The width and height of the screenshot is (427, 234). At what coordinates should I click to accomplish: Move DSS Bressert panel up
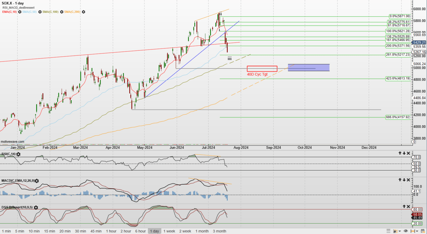coord(404,206)
